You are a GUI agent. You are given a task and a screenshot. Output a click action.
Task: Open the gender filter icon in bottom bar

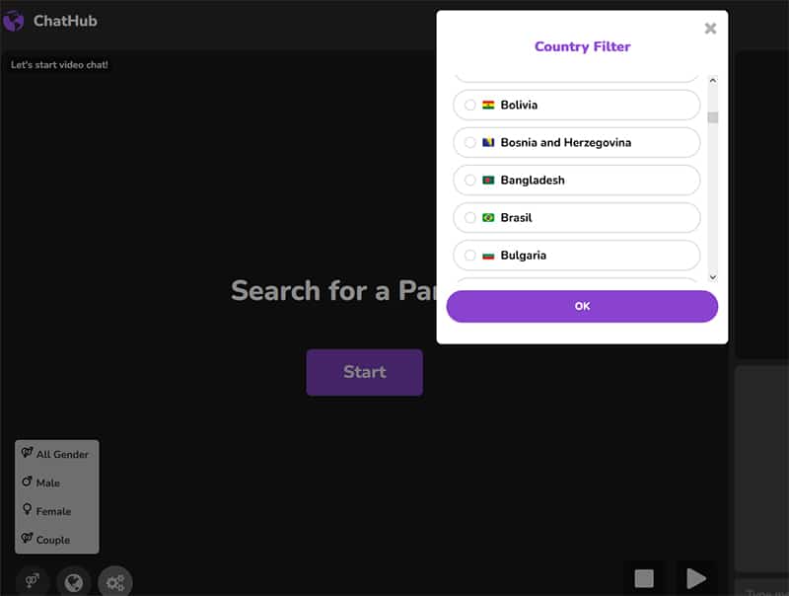pyautogui.click(x=33, y=581)
